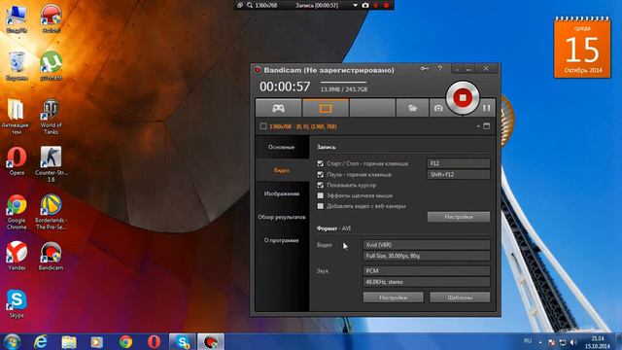Click the calendar gadget showing 15
Screen dimensions: 622x350
[x=582, y=48]
